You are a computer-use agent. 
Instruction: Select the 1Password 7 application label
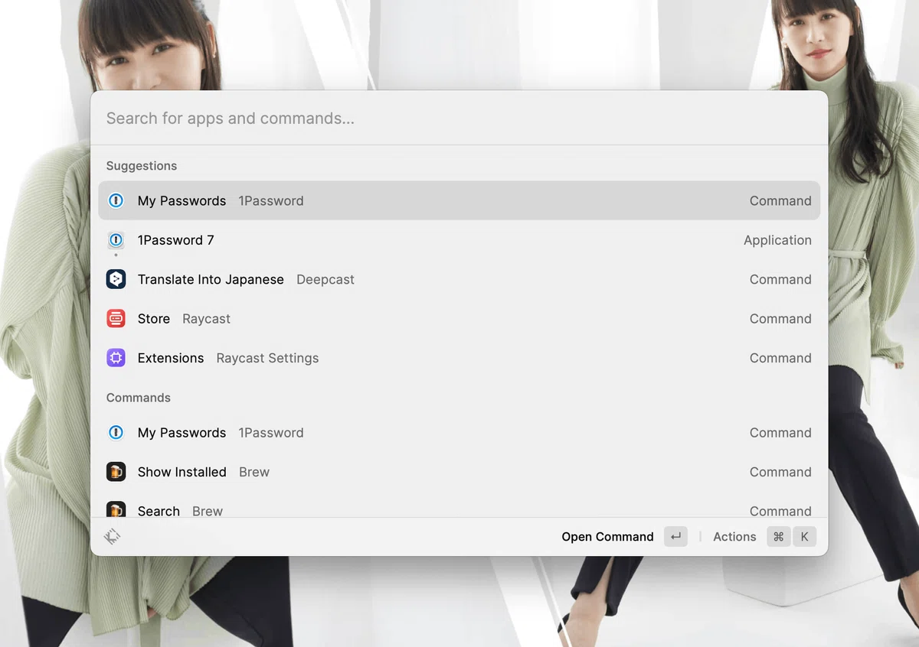pyautogui.click(x=175, y=240)
